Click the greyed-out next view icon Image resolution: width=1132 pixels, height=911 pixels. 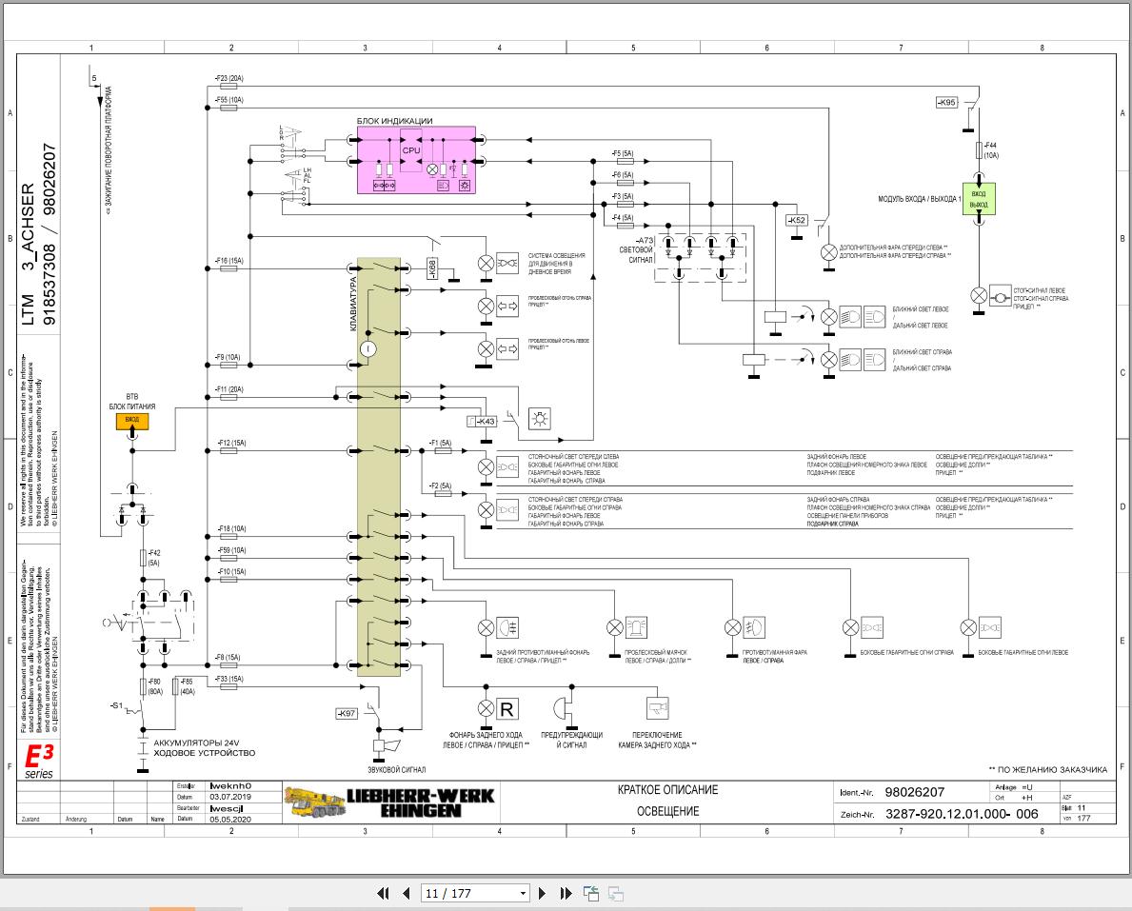point(616,893)
